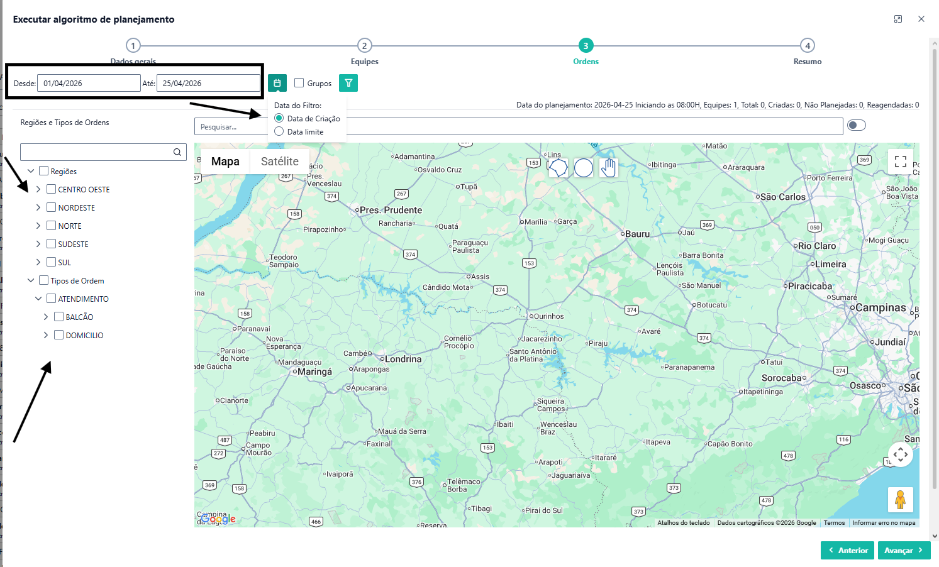939x567 pixels.
Task: Check the SUDESTE region checkbox
Action: pyautogui.click(x=52, y=244)
